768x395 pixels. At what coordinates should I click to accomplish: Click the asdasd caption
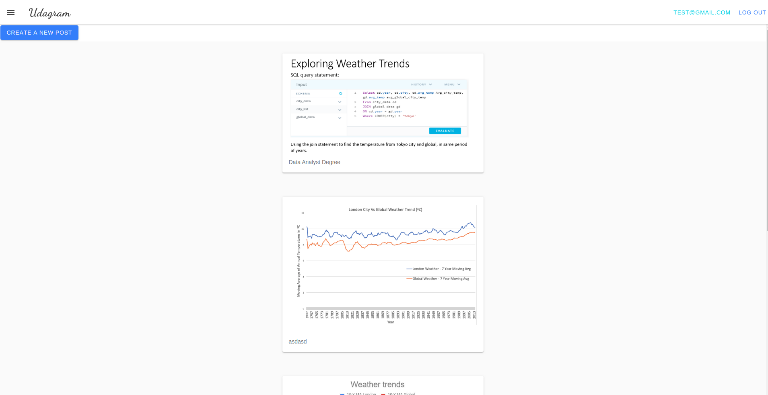298,342
